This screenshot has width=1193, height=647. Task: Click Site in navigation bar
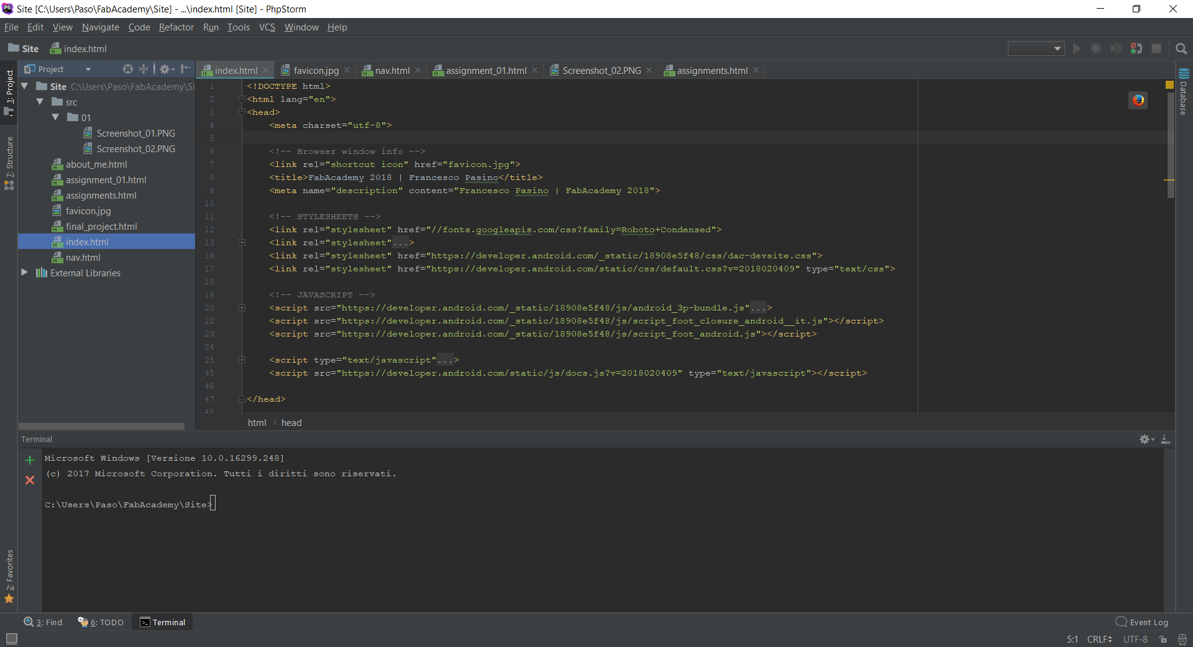click(24, 48)
